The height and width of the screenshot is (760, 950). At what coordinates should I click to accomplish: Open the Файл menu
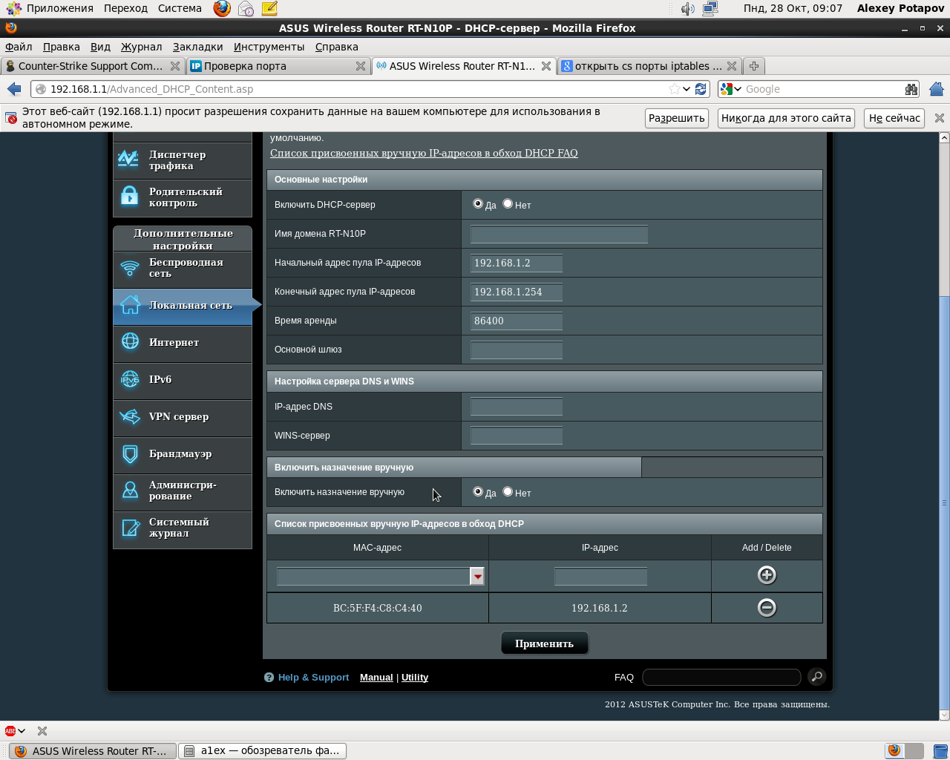[19, 47]
